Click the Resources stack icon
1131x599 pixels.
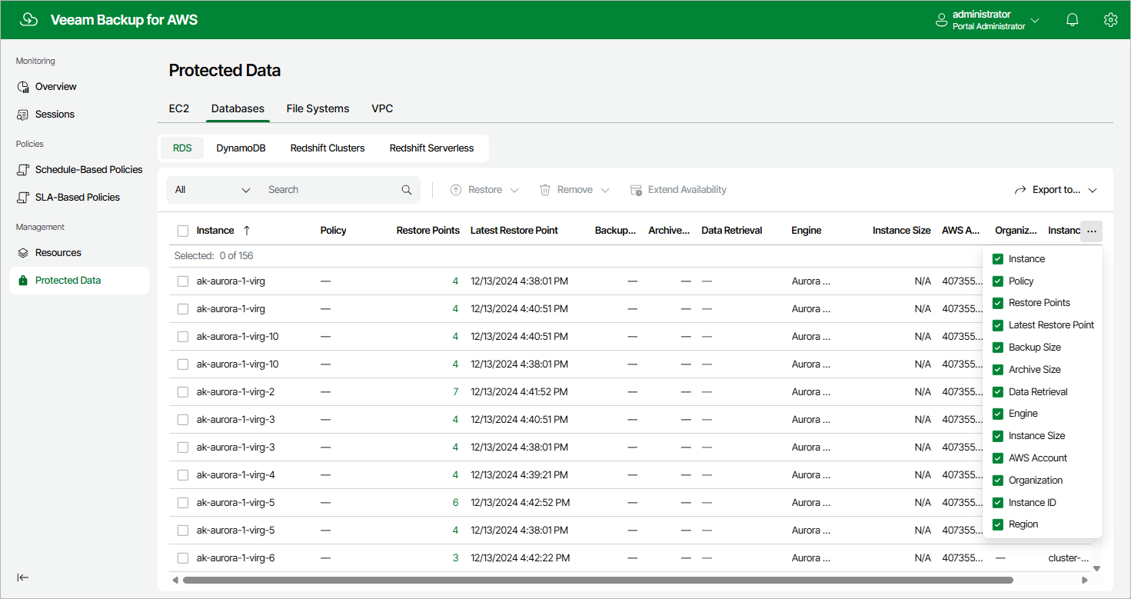tap(23, 253)
